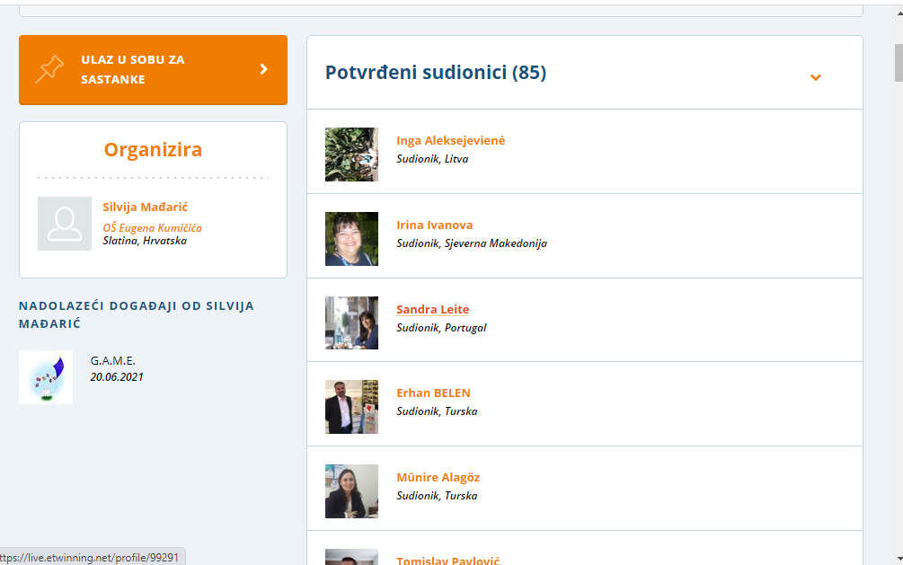Screen dimensions: 903x565
Task: Click the Potvrđeni sudionici (85) heading
Action: (x=436, y=73)
